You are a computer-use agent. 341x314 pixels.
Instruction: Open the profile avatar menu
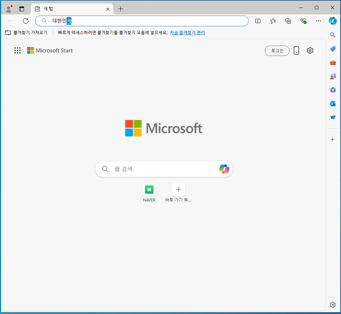tap(9, 9)
